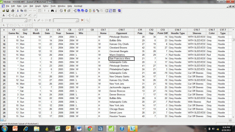This screenshot has height=132, width=235.
Task: Click the 'Houston Texans' opponent cell
Action: 122,116
